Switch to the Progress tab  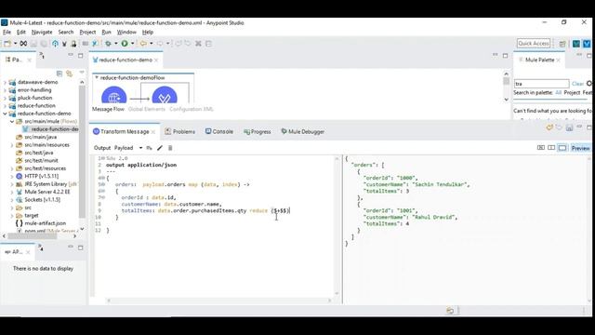(258, 132)
